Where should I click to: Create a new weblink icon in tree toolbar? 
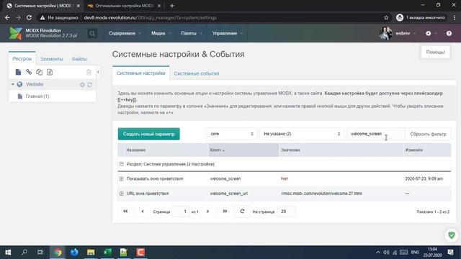click(x=29, y=72)
